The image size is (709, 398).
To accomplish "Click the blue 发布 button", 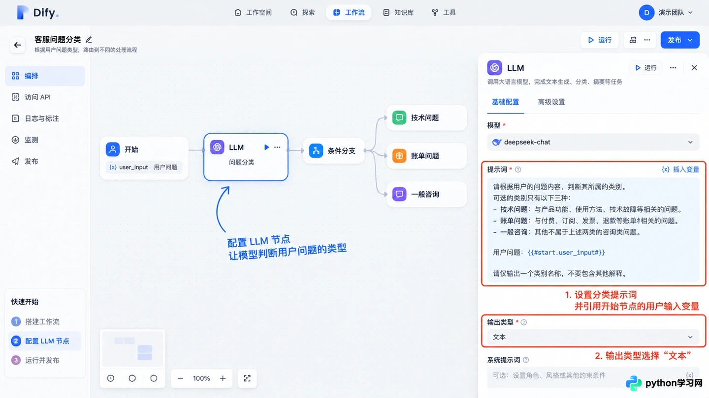I will (x=680, y=40).
